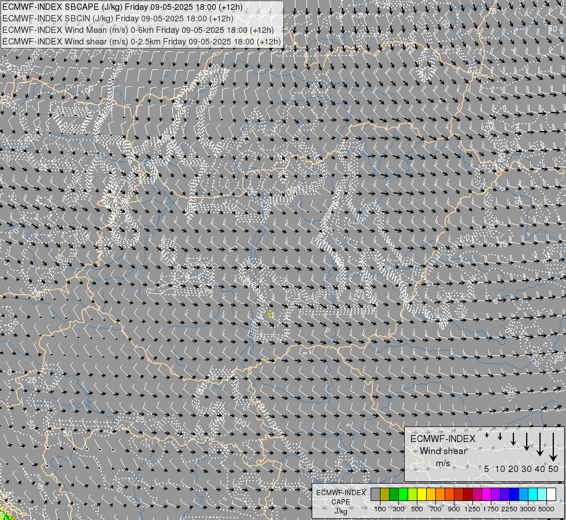Viewport: 566px width, 520px height.
Task: Click the '100' CAPE legend value
Action: 380,509
